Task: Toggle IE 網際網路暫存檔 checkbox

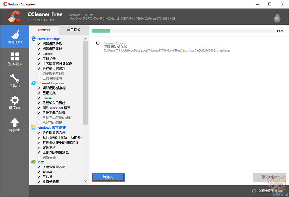Action: [x=39, y=88]
